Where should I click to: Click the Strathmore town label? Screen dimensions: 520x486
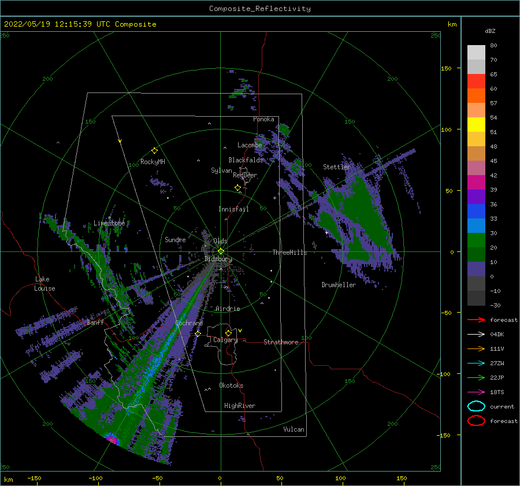coord(281,342)
